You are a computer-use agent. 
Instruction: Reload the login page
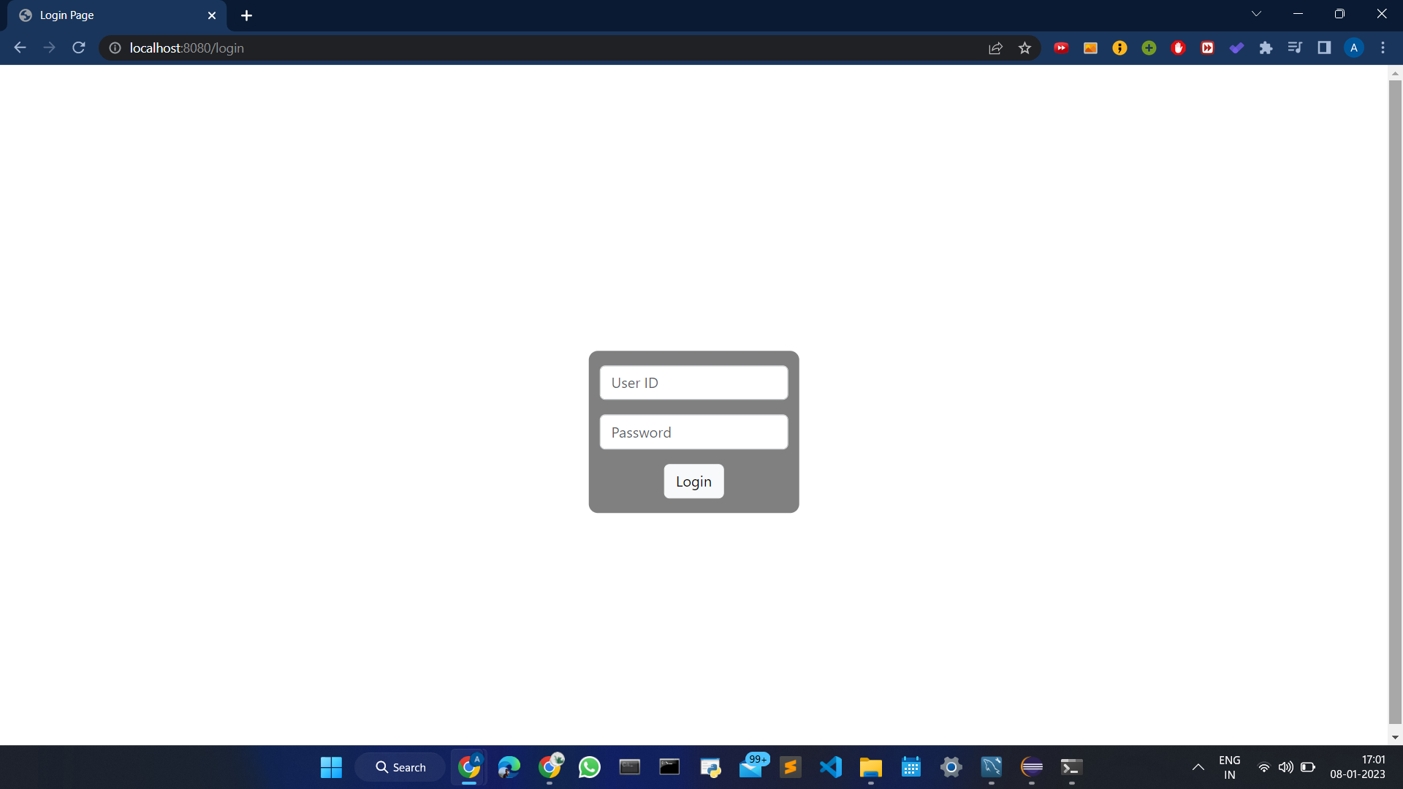point(78,47)
